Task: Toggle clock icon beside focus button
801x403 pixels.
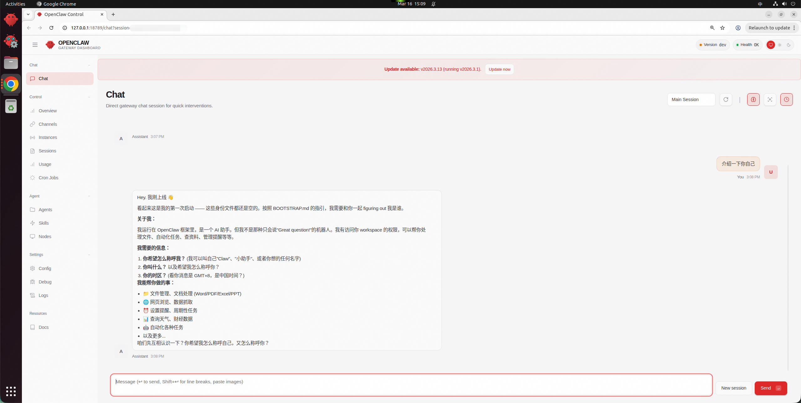Action: 786,99
